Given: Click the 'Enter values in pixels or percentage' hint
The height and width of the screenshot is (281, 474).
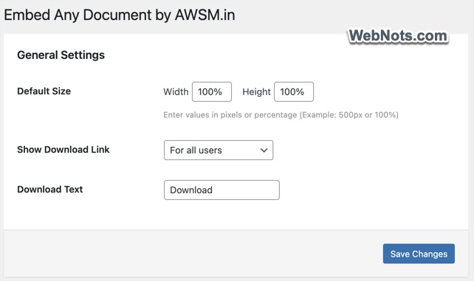Looking at the screenshot, I should click(281, 115).
